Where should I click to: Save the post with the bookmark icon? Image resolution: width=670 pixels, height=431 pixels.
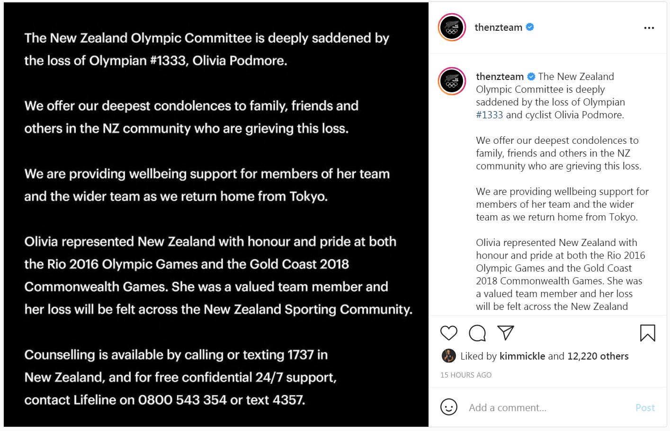coord(647,333)
